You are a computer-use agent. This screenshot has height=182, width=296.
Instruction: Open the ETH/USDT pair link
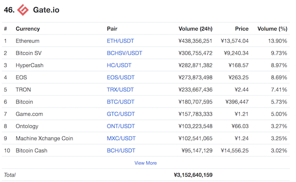tap(120, 41)
